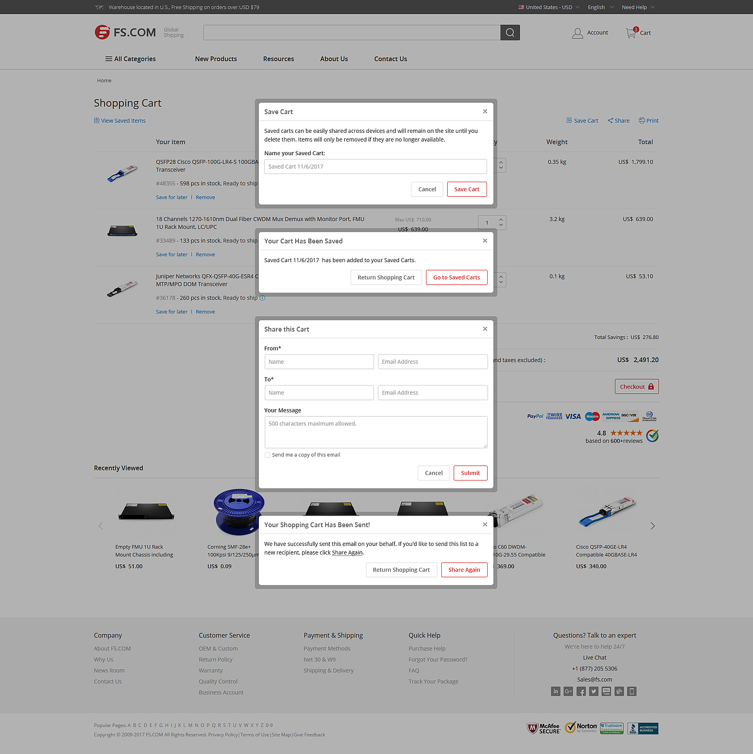Viewport: 753px width, 754px height.
Task: Click the FS.COM logo
Action: (125, 32)
